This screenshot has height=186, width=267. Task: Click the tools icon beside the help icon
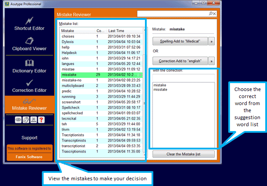tap(33, 120)
